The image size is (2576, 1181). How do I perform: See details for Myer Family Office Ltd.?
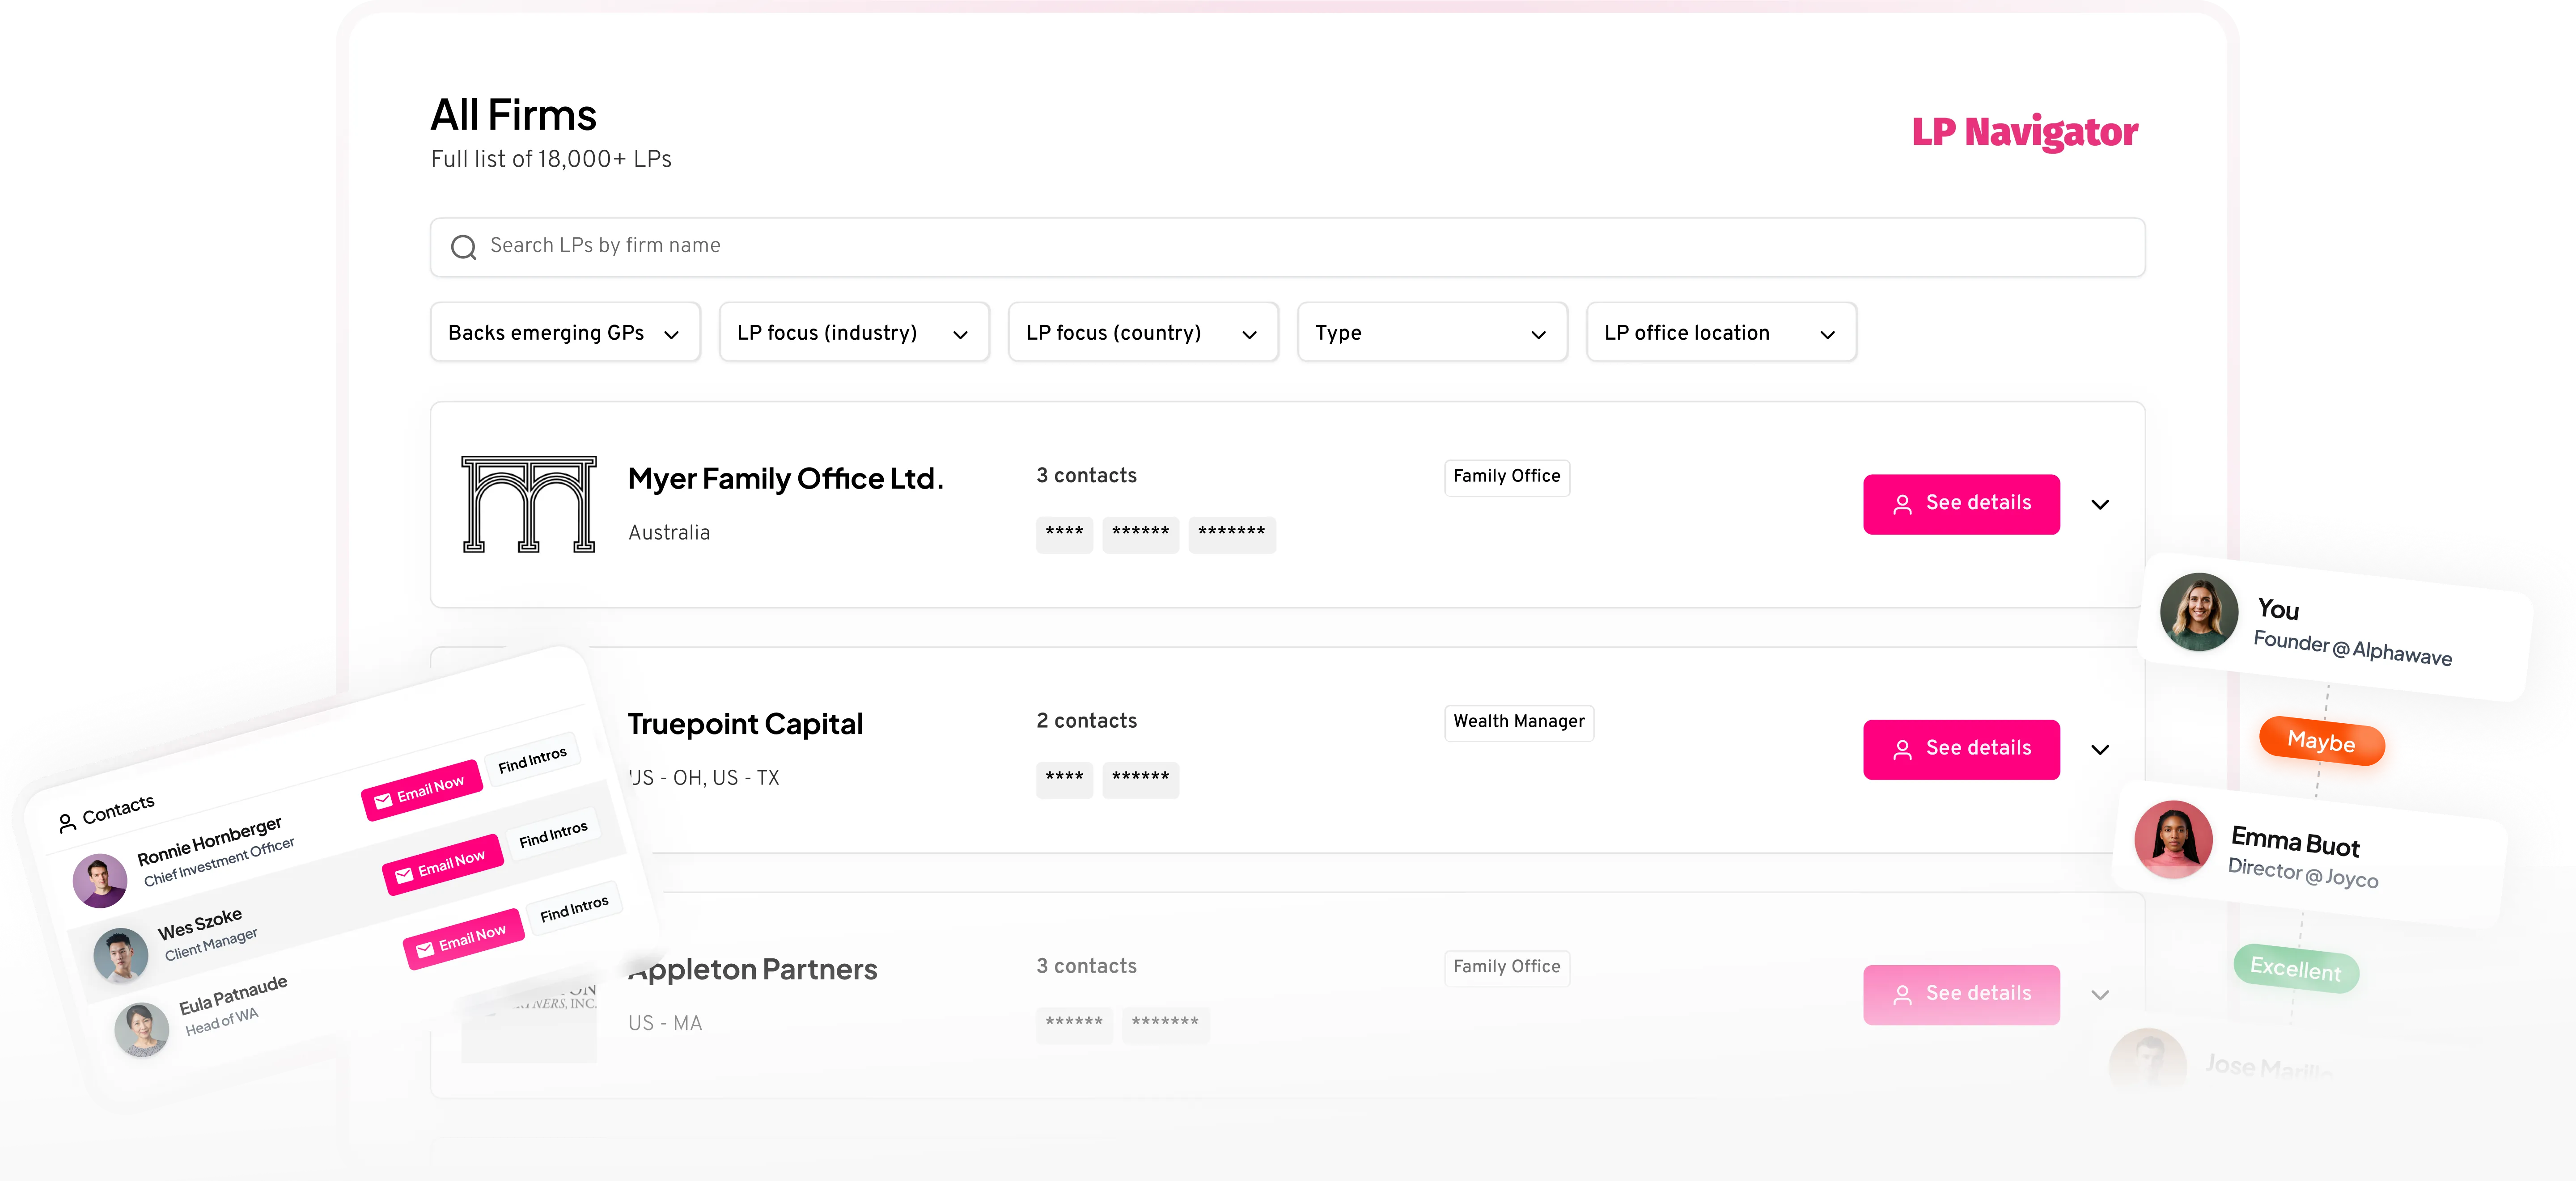pos(1961,504)
